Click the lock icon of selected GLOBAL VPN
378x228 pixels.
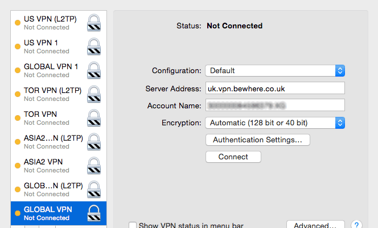click(94, 213)
